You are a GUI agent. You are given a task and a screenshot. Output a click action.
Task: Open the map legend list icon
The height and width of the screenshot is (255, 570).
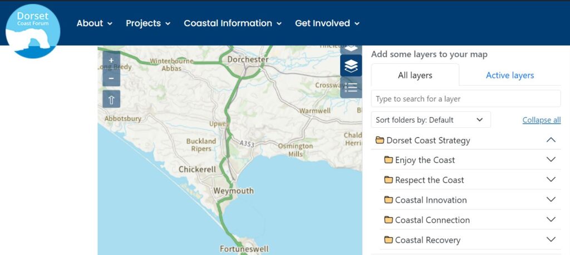coord(351,87)
